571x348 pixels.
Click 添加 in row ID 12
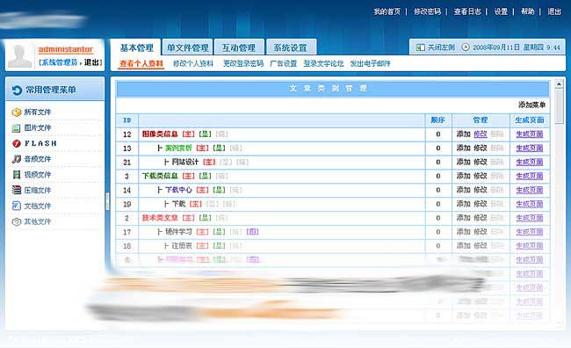pyautogui.click(x=463, y=134)
